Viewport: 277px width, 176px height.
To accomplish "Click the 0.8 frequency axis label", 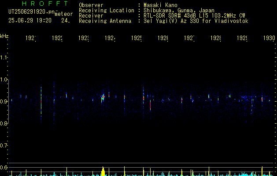I will tap(4, 124).
